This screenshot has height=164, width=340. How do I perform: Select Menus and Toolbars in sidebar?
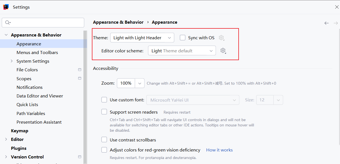click(37, 52)
